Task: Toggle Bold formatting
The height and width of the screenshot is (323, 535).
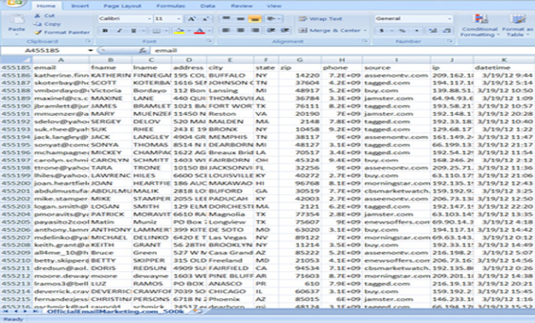Action: [104, 31]
